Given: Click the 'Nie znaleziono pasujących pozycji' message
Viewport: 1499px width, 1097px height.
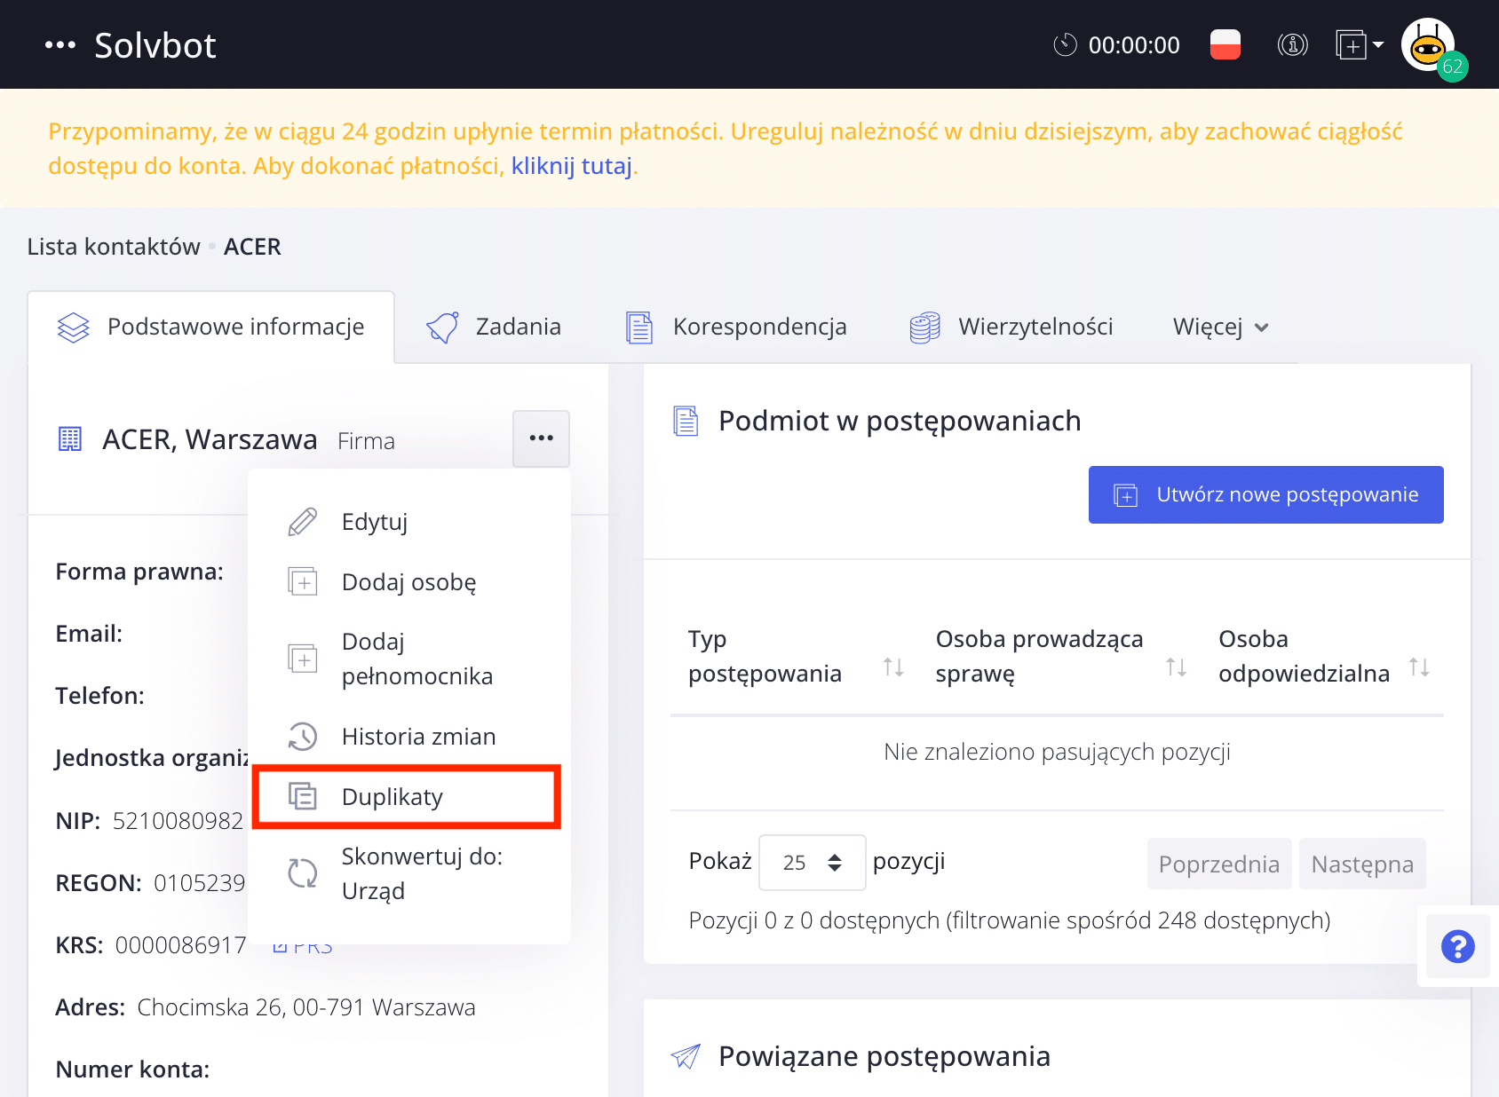Looking at the screenshot, I should 1057,752.
